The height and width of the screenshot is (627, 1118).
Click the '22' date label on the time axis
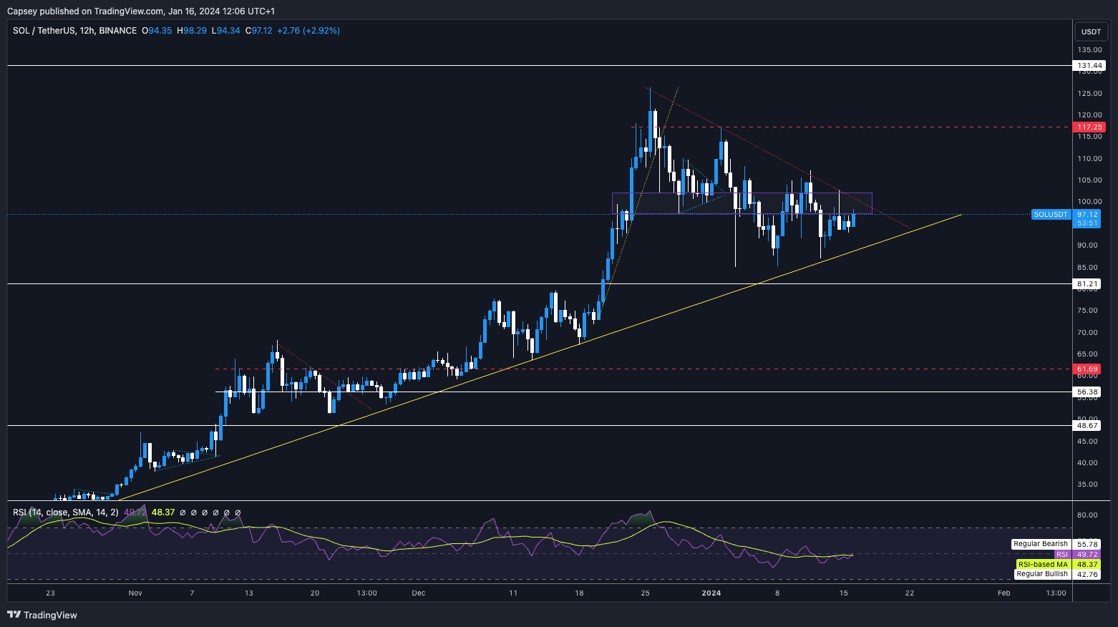[910, 593]
